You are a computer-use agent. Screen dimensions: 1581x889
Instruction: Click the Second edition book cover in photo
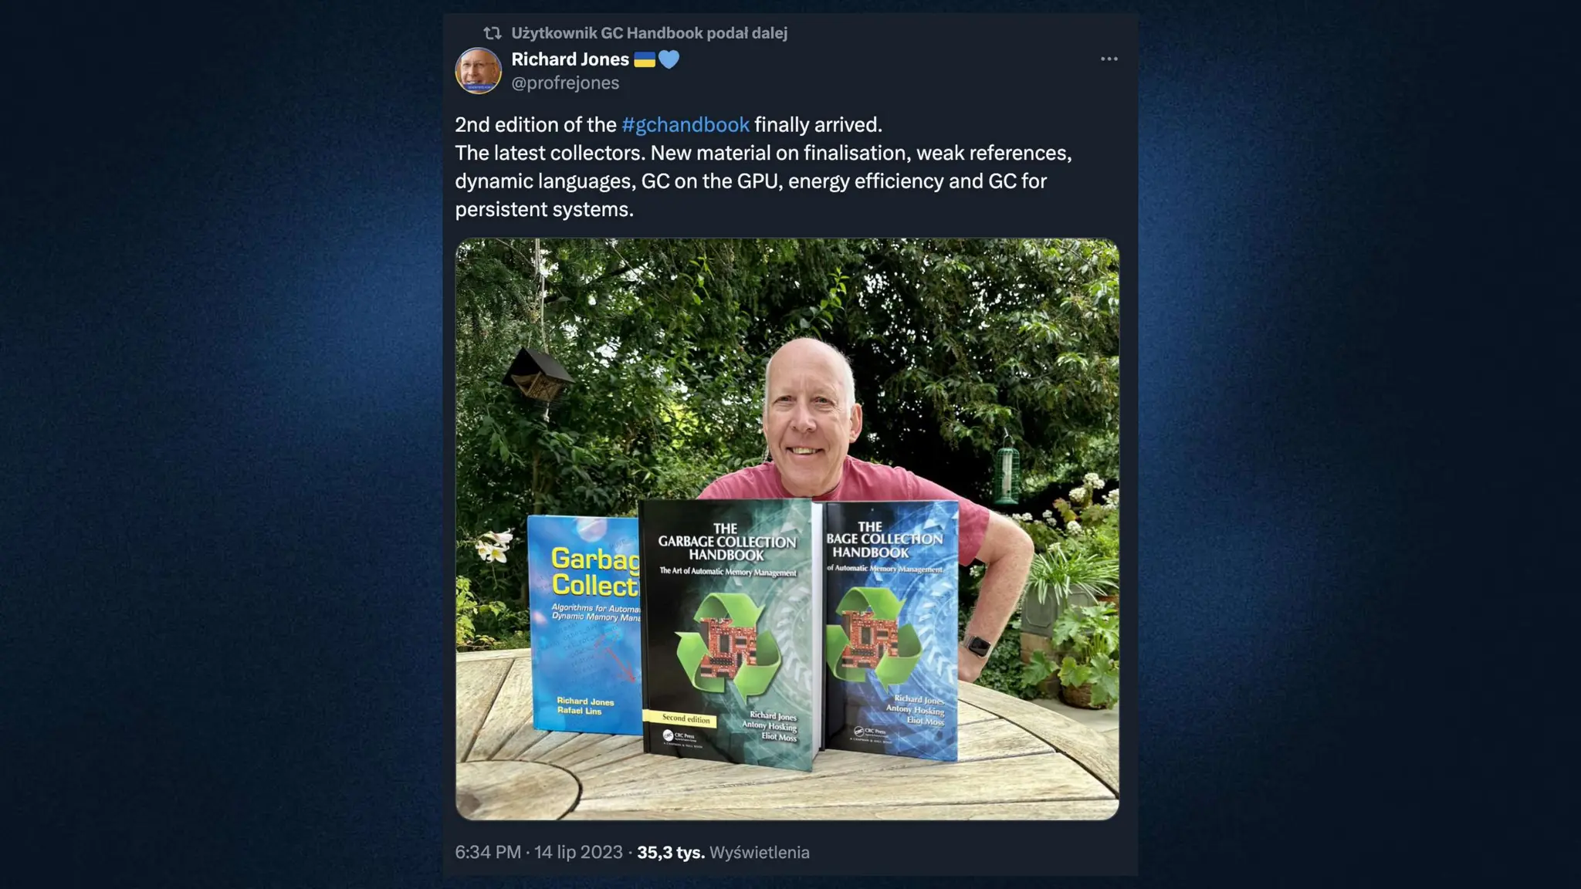(x=730, y=633)
